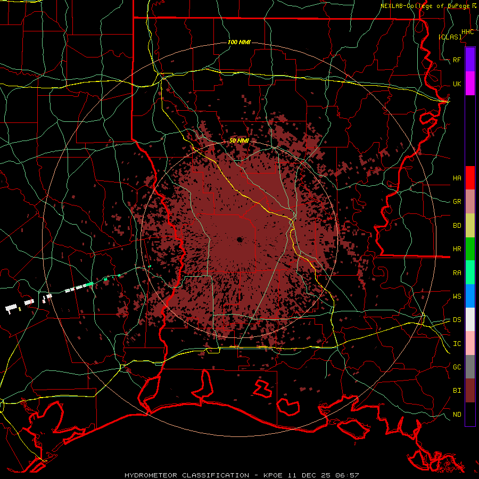Click the UK magenta legend swatch
Image resolution: width=479 pixels, height=479 pixels.
pos(470,84)
